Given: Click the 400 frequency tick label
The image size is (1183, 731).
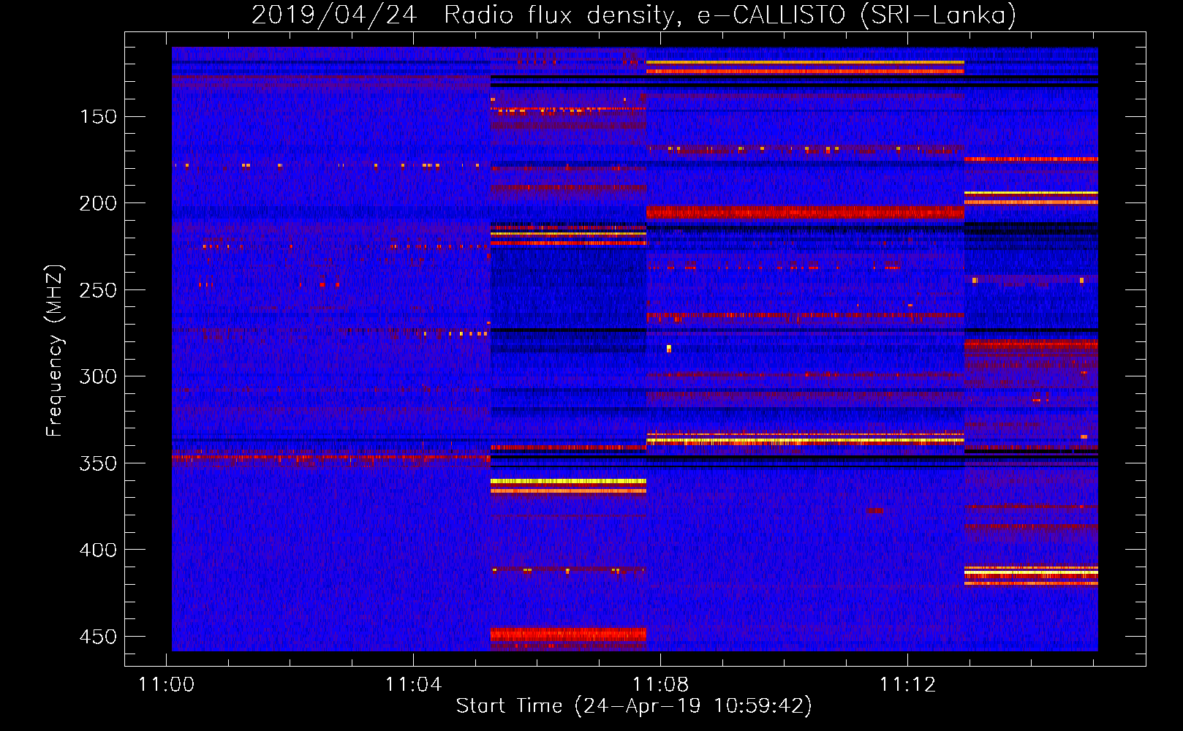Looking at the screenshot, I should click(x=98, y=550).
